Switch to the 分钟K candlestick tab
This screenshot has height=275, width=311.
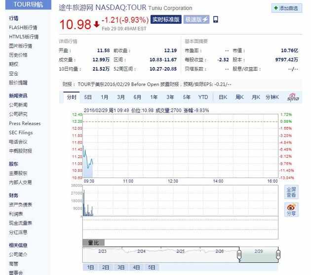272,97
